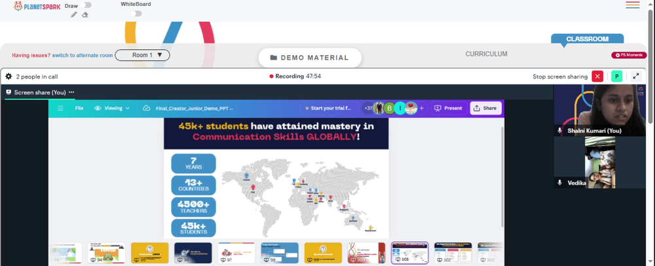Screen dimensions: 655x266
Task: Click the Stop screen sharing label
Action: [560, 77]
